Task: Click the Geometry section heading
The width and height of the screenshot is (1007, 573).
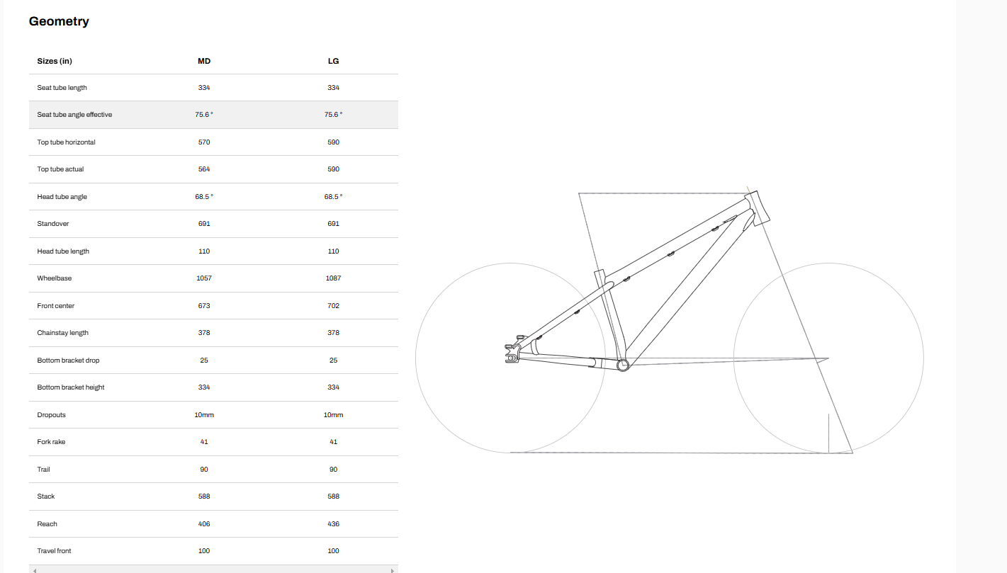Action: (x=59, y=21)
